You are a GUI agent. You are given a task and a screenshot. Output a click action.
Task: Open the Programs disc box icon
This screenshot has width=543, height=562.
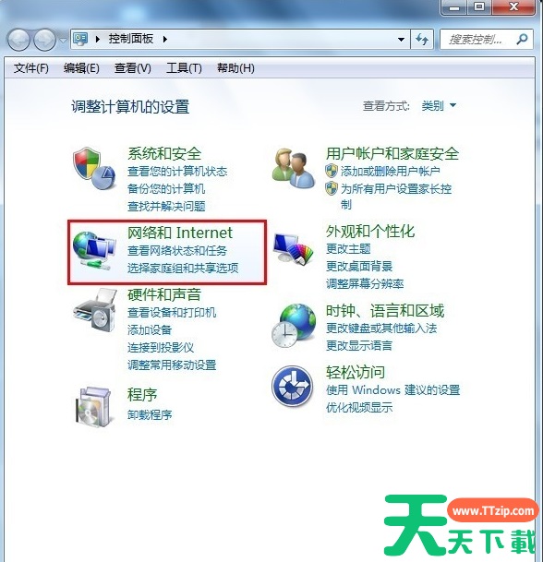click(x=93, y=407)
